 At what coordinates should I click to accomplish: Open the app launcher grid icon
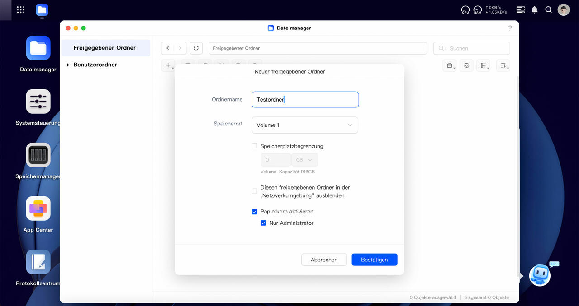(x=20, y=9)
